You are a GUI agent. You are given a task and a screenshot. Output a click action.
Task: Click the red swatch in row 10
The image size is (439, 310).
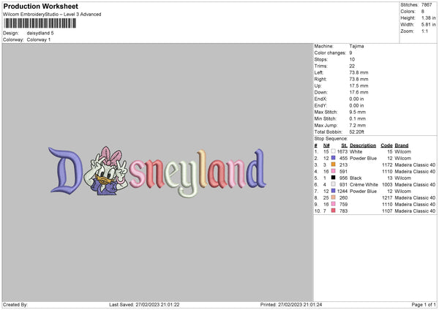click(x=333, y=211)
